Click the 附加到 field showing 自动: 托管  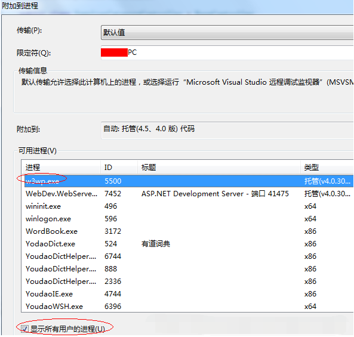click(x=227, y=130)
